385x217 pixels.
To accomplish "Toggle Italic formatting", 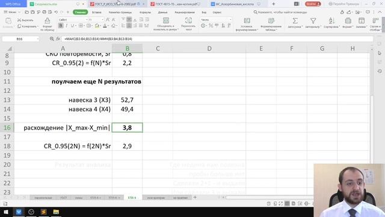I will click(x=66, y=25).
